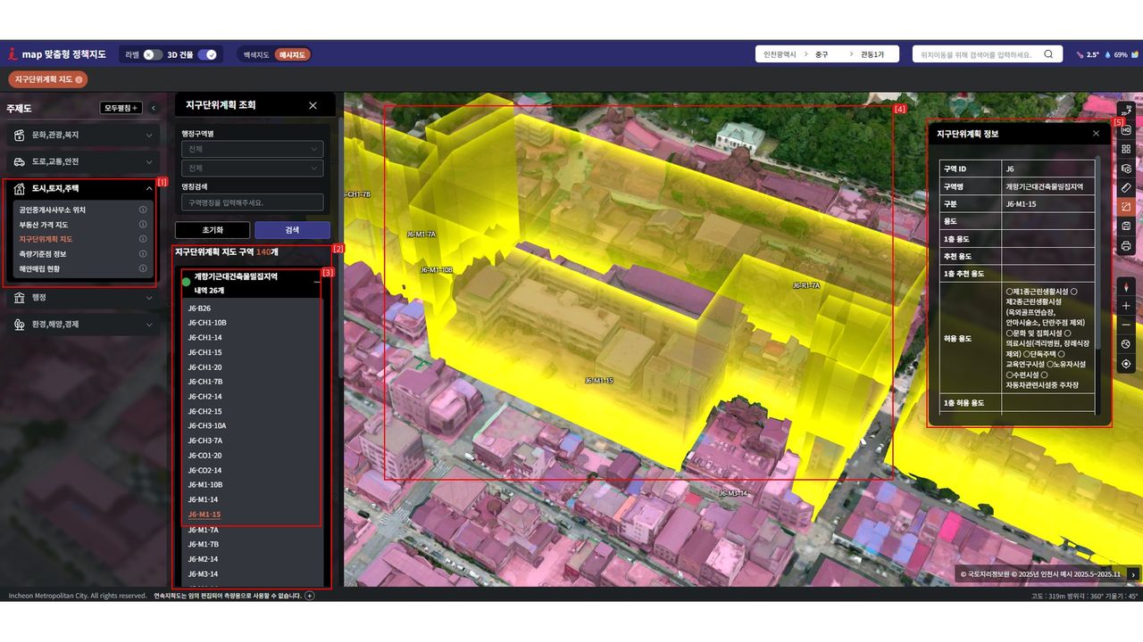Open the first 행정구역별 전체 dropdown
The image size is (1143, 642).
[x=252, y=149]
